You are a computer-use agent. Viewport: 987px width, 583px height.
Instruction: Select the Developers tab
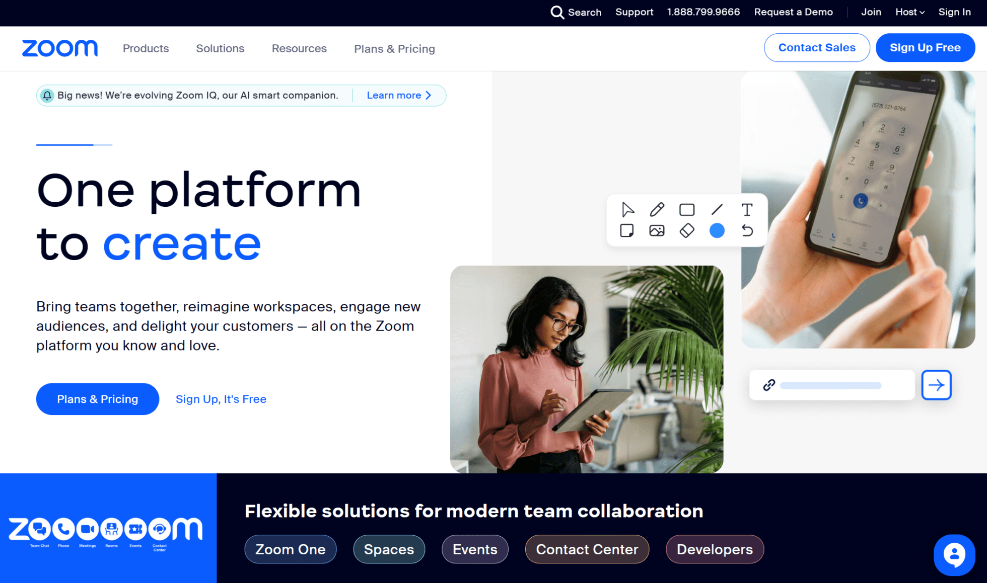click(x=715, y=549)
